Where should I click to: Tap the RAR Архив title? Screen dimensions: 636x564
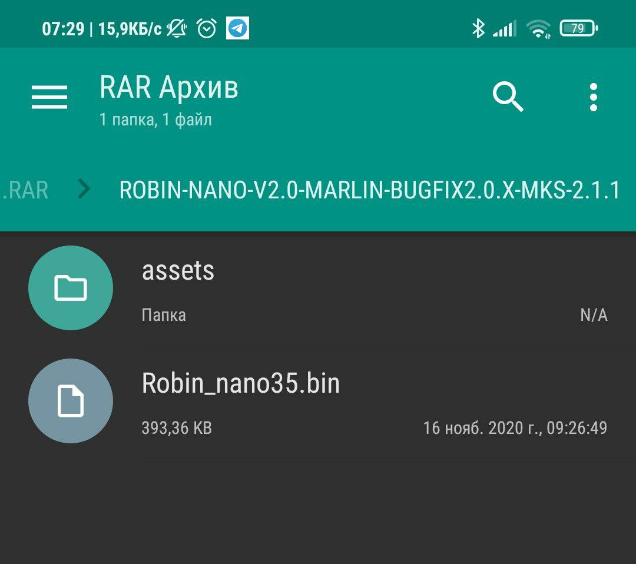coord(169,88)
